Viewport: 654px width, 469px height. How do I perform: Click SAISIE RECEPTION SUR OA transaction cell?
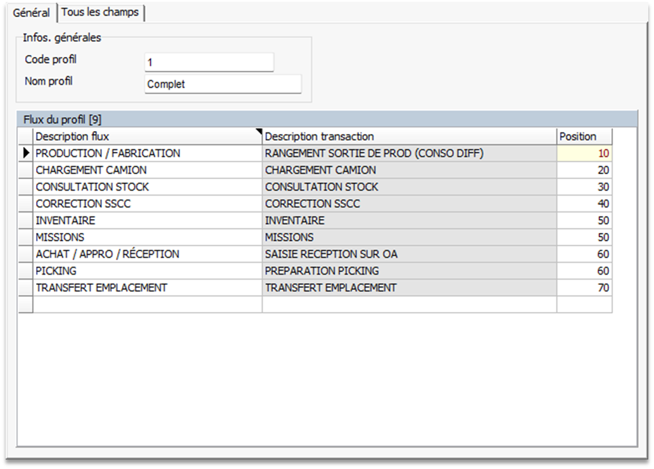409,254
